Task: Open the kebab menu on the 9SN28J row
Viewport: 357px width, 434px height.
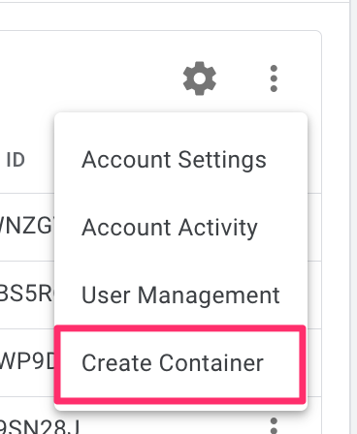Action: coord(274,425)
